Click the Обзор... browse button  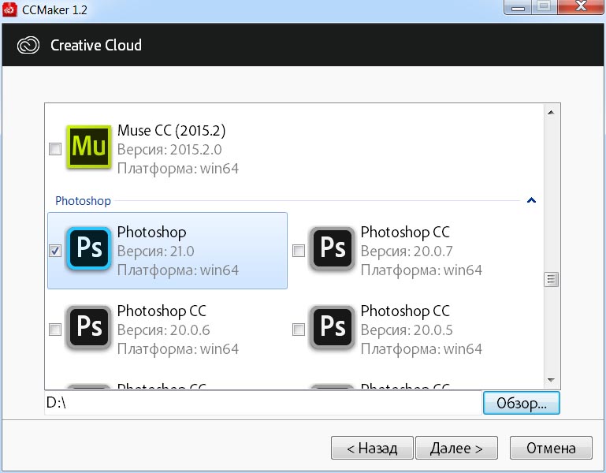pos(522,403)
